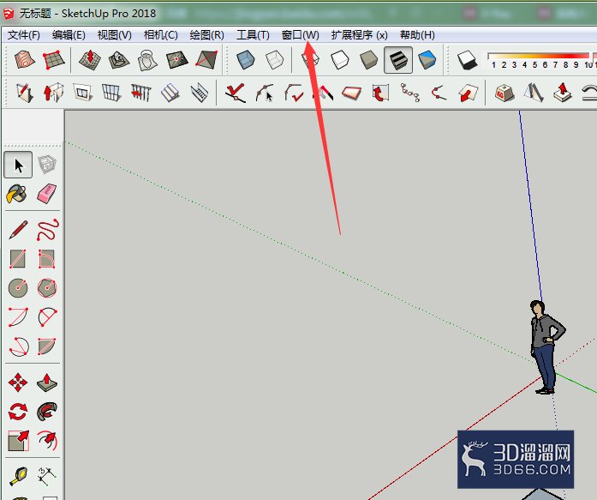Switch to Hidden Line style
Image resolution: width=597 pixels, height=500 pixels.
click(340, 60)
